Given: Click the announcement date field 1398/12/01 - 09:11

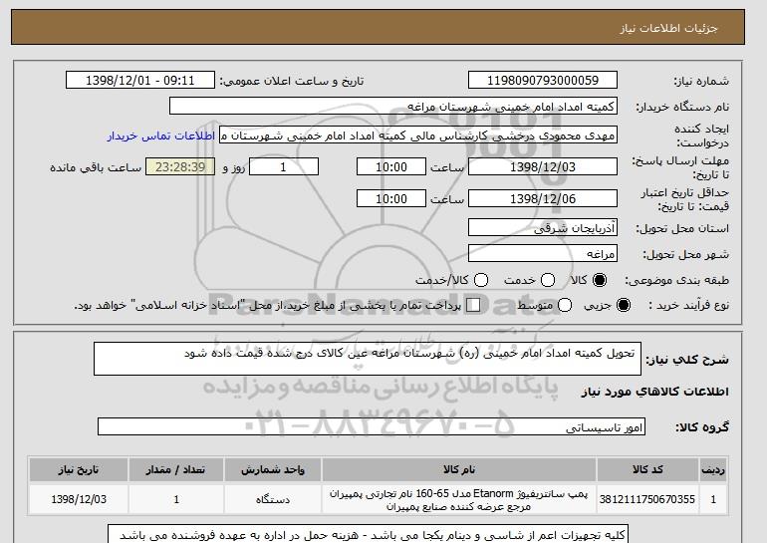Looking at the screenshot, I should (x=139, y=81).
